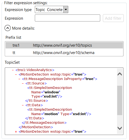The height and width of the screenshot is (140, 129).
Task: Select the tt prefix row
Action: click(64, 53)
